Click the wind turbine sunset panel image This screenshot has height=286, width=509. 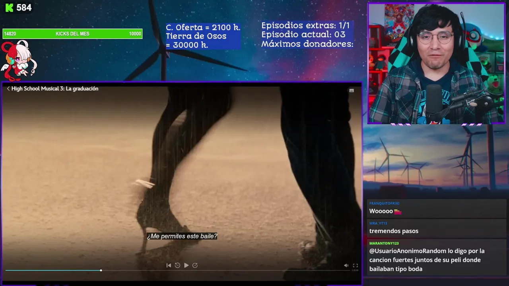436,162
